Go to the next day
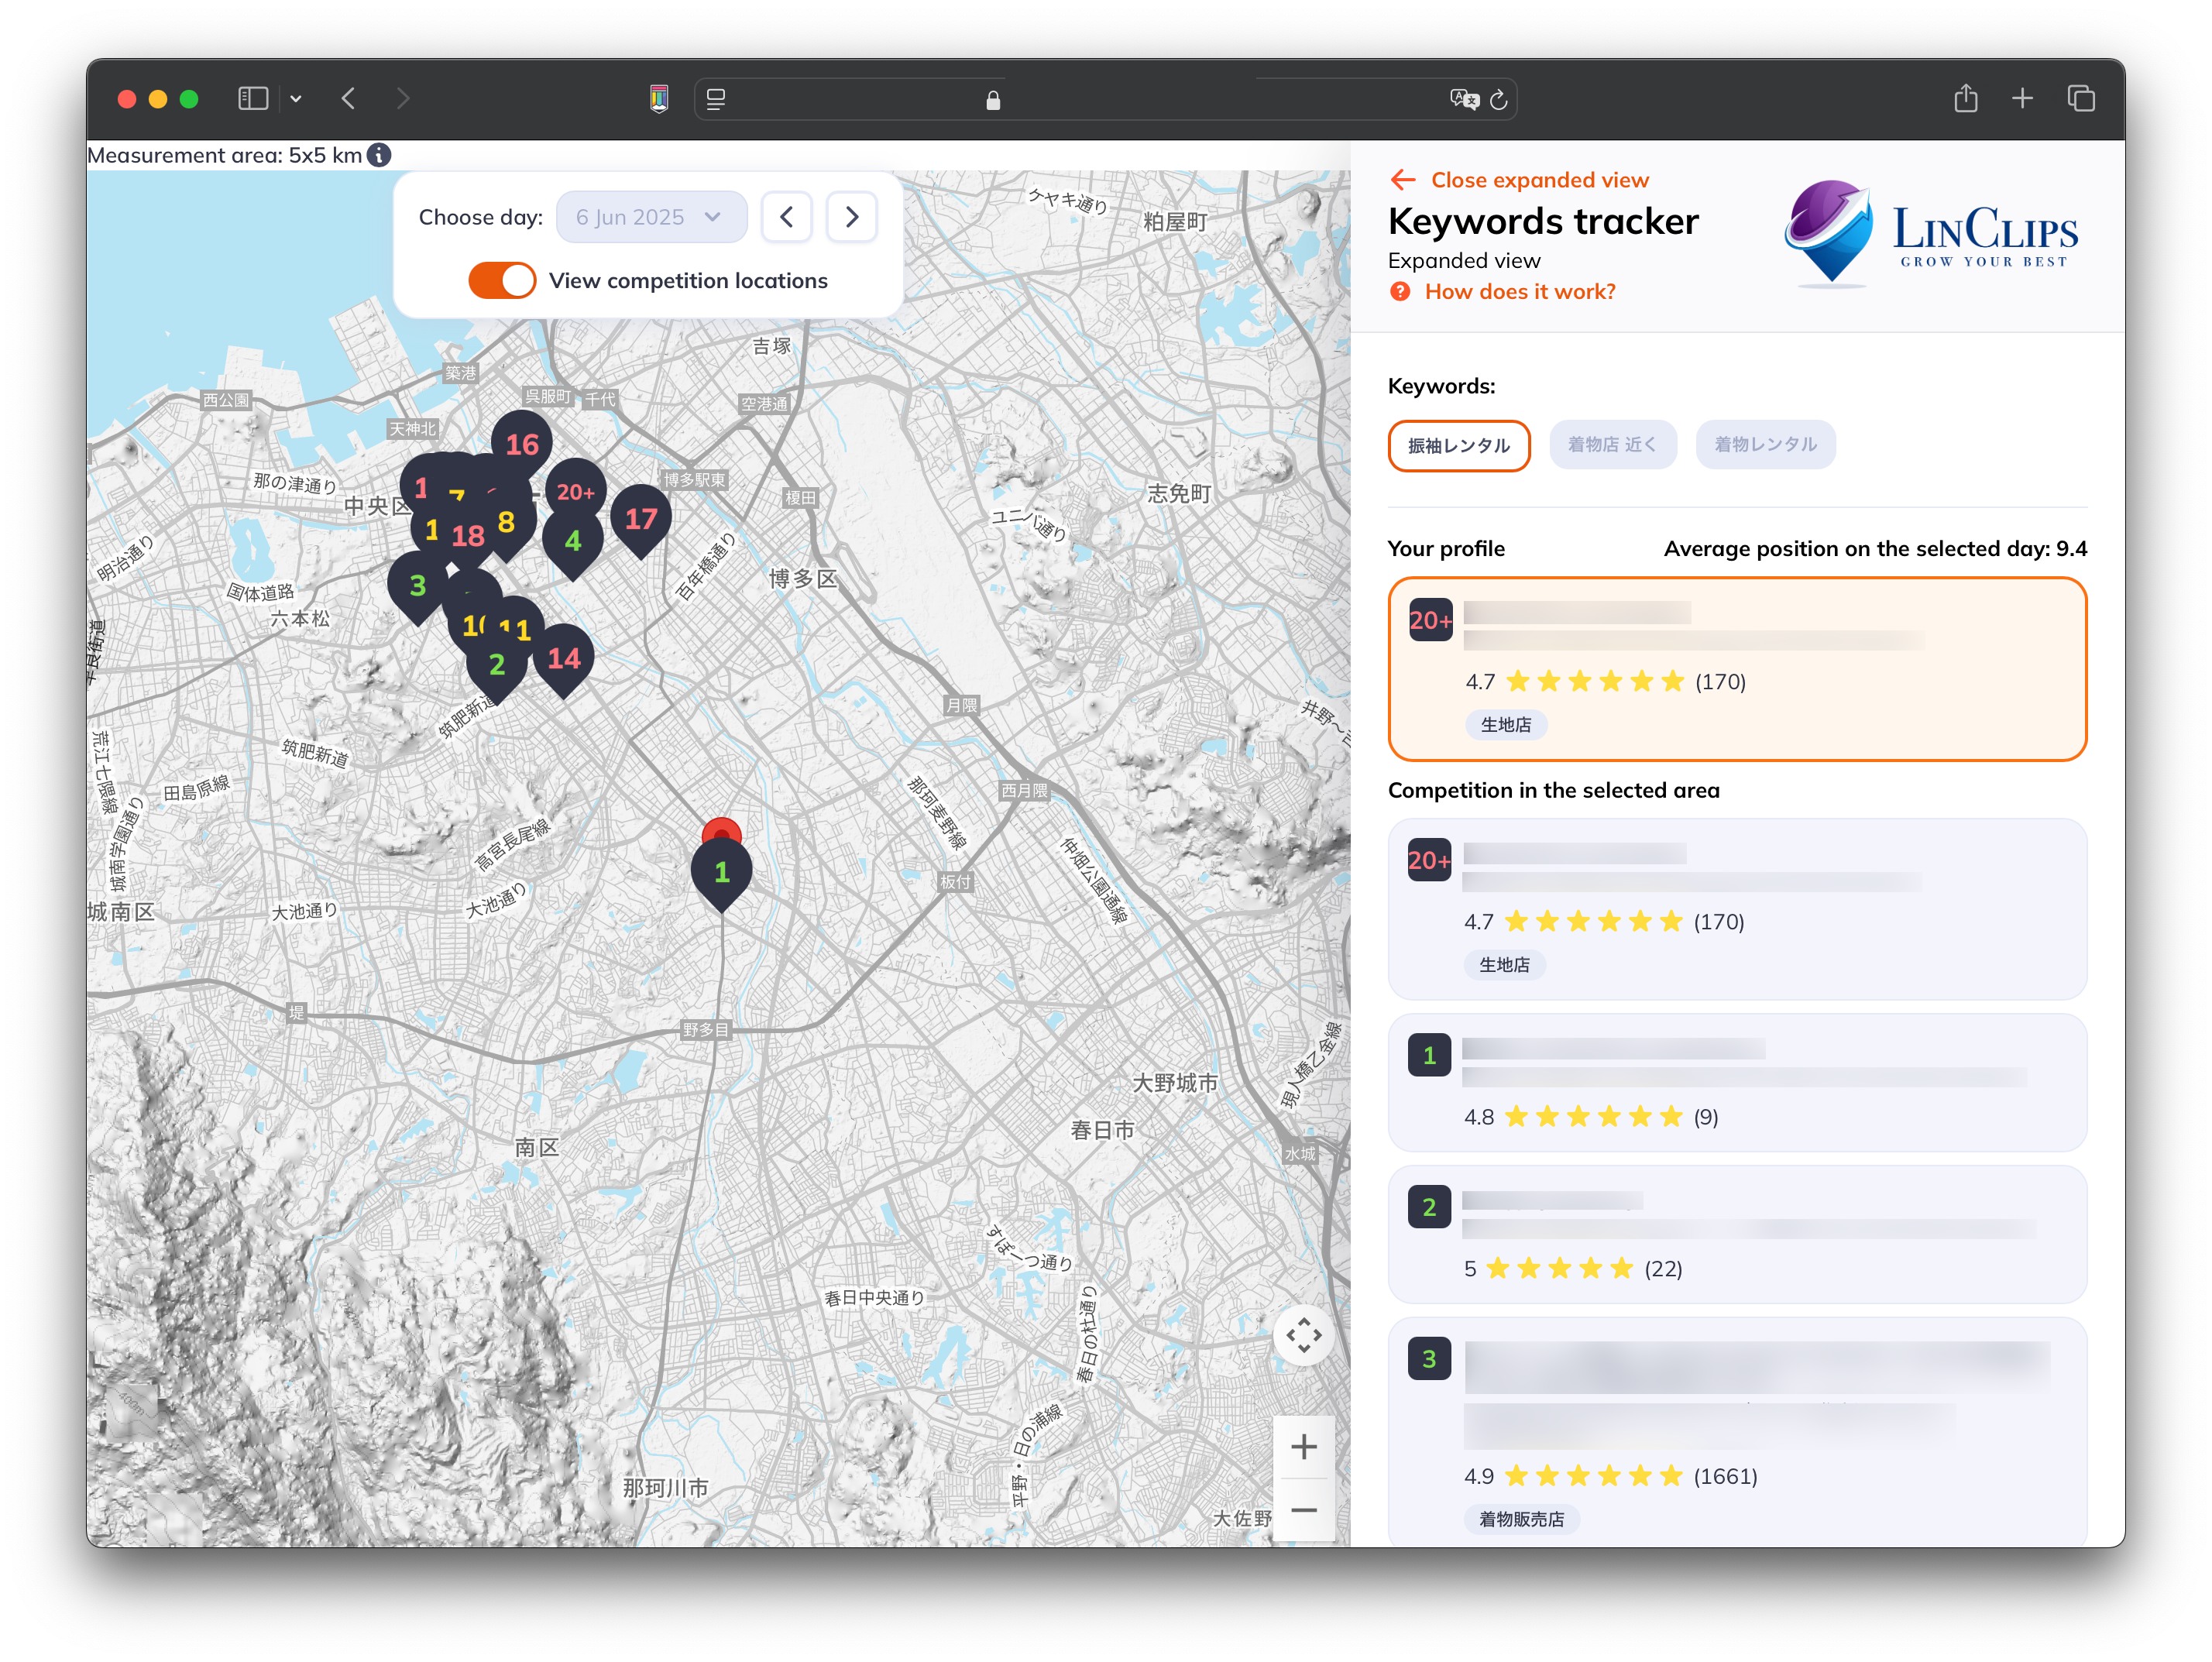This screenshot has height=1662, width=2212. click(x=852, y=217)
